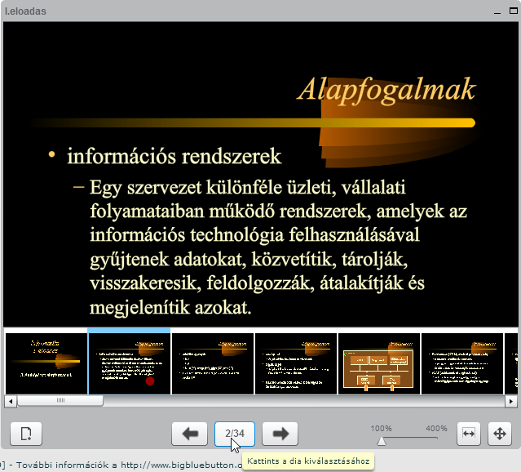Open the upload presentation button
The width and height of the screenshot is (521, 472).
point(26,434)
